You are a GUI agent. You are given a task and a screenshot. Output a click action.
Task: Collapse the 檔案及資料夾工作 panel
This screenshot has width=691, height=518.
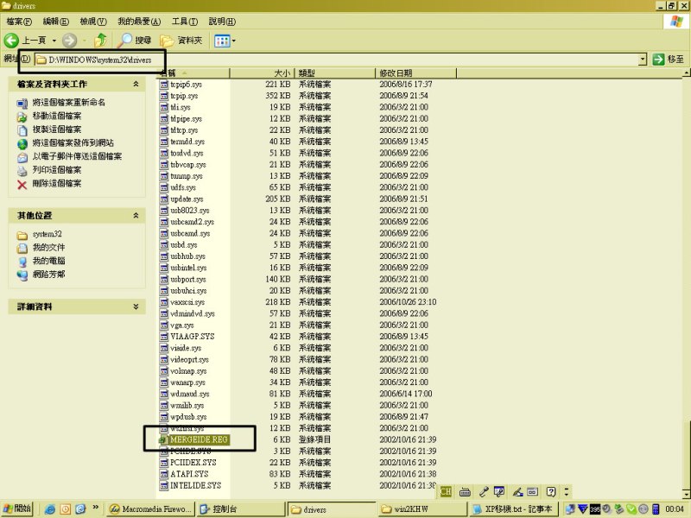click(136, 84)
